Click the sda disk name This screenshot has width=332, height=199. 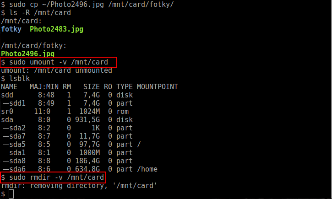pos(7,120)
